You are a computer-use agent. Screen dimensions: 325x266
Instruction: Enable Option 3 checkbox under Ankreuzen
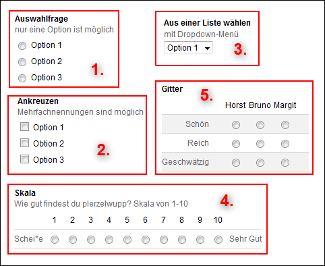(24, 159)
